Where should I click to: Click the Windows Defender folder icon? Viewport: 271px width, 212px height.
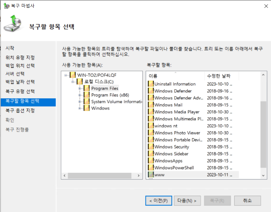point(151,91)
